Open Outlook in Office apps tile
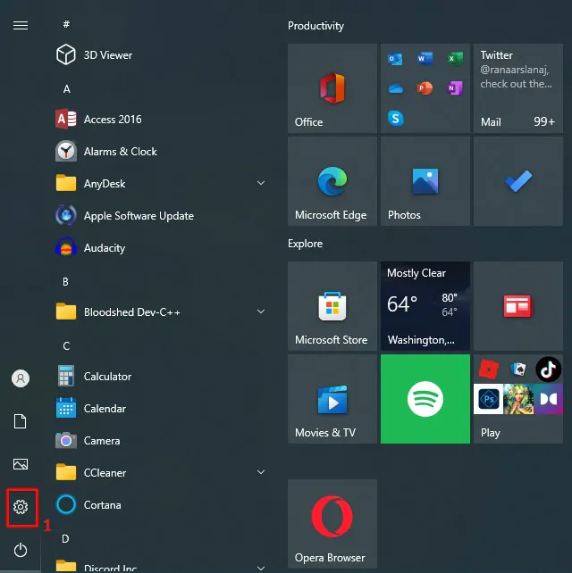 tap(395, 59)
